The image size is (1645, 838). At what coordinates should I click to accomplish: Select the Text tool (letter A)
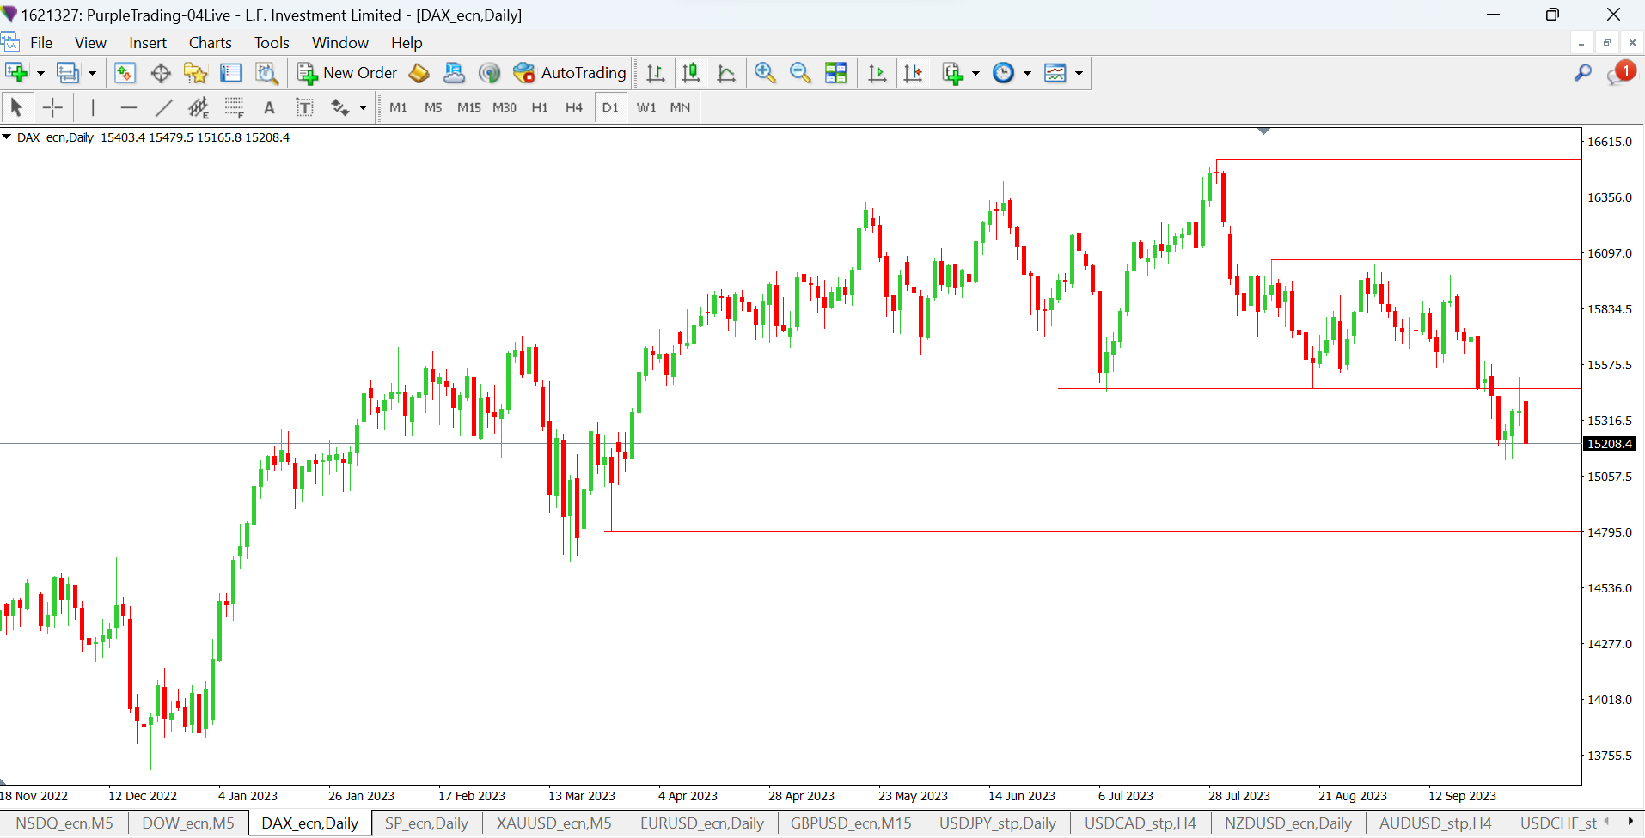[x=269, y=107]
